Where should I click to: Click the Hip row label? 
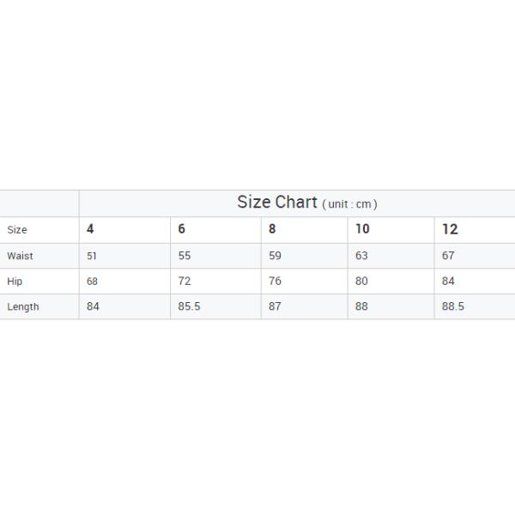(x=15, y=282)
